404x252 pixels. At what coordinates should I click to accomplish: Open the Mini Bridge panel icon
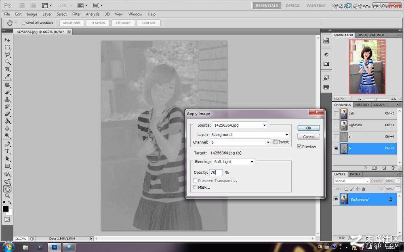[326, 41]
